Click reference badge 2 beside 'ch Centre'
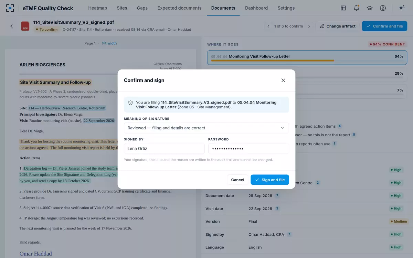Screen dimensions: 413x258 pos(318,183)
